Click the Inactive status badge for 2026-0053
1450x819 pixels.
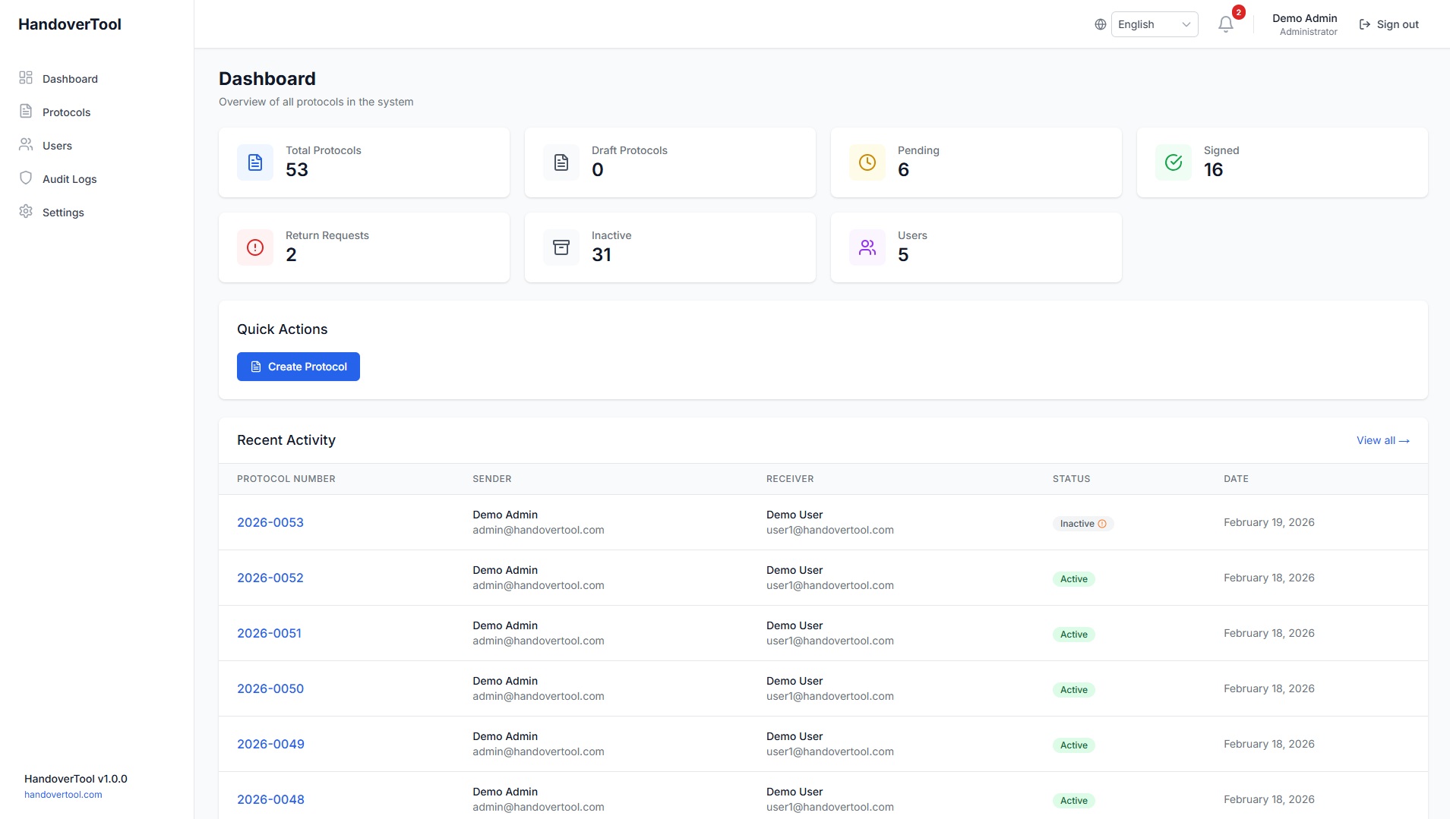point(1083,524)
